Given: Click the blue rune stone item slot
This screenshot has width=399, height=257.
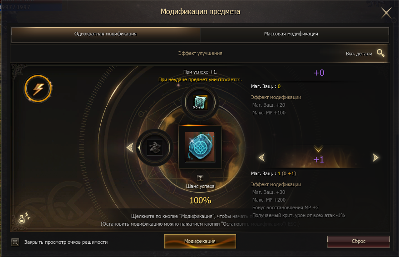Looking at the screenshot, I should (200, 147).
